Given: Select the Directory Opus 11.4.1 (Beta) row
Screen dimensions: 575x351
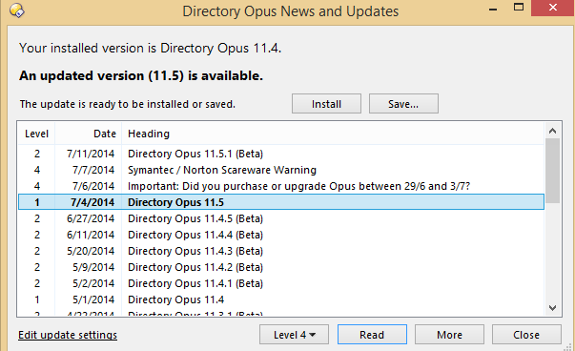Looking at the screenshot, I should tap(281, 283).
